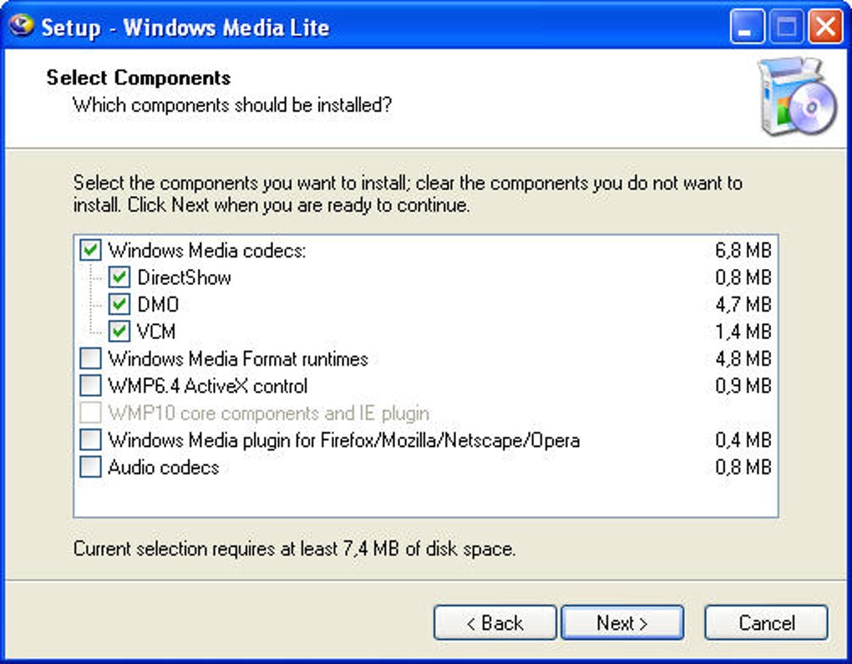
Task: Uncheck the DirectShow component checkbox
Action: coord(119,277)
